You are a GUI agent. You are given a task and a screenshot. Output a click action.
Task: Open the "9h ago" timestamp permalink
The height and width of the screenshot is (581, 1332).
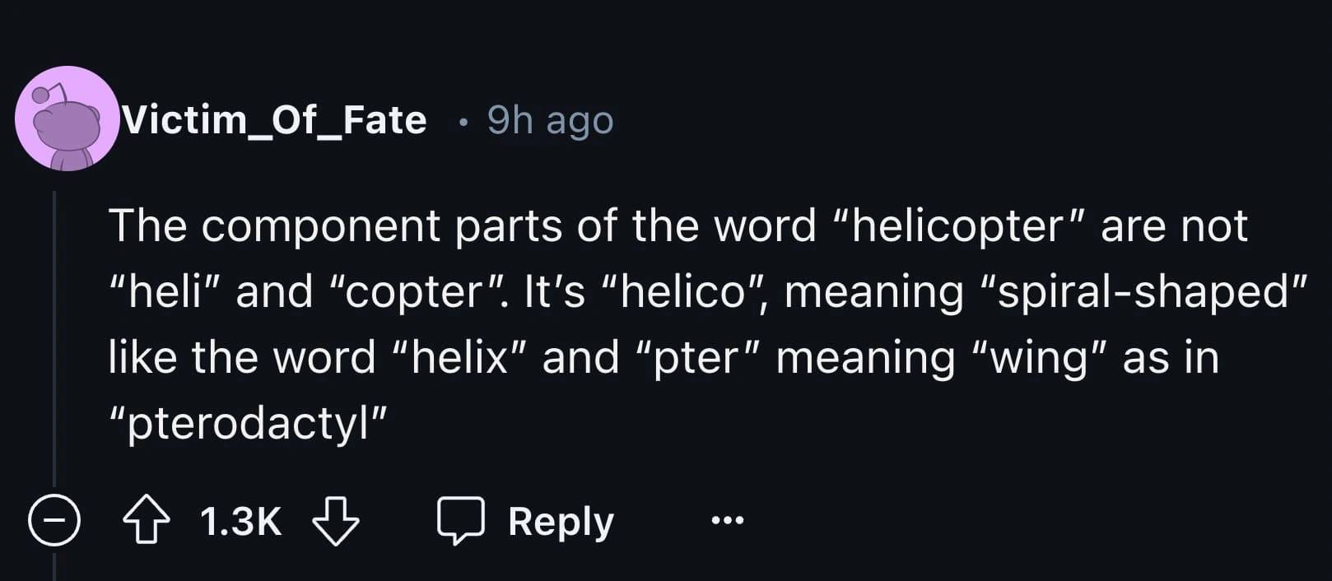click(x=550, y=120)
